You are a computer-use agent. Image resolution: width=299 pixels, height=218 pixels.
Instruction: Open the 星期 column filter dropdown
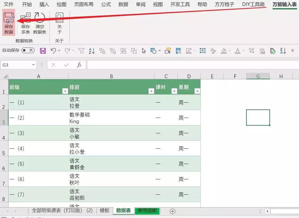click(197, 92)
